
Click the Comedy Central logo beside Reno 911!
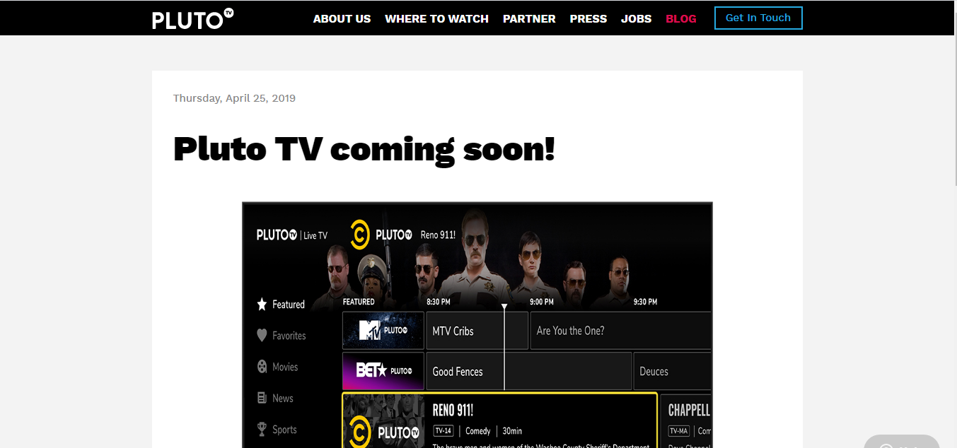pos(360,235)
